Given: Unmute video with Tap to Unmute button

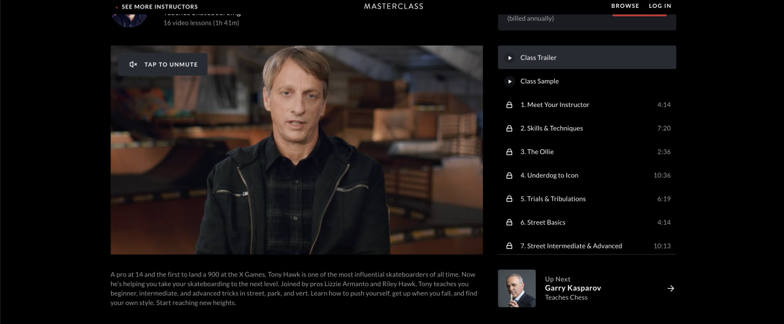Looking at the screenshot, I should point(163,65).
